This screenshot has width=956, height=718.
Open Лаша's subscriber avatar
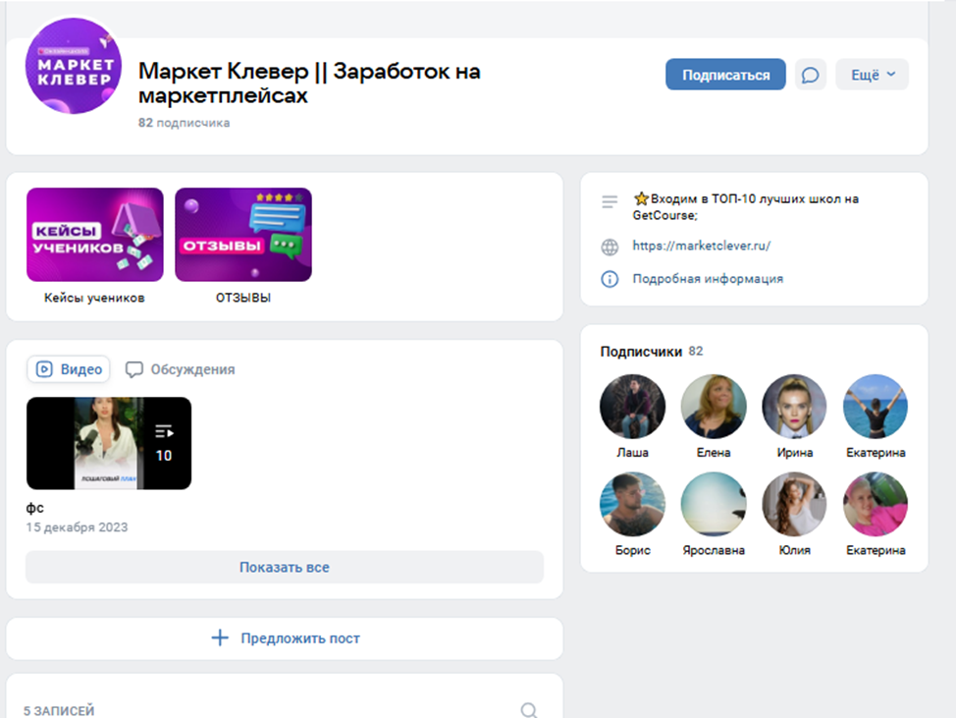coord(632,407)
